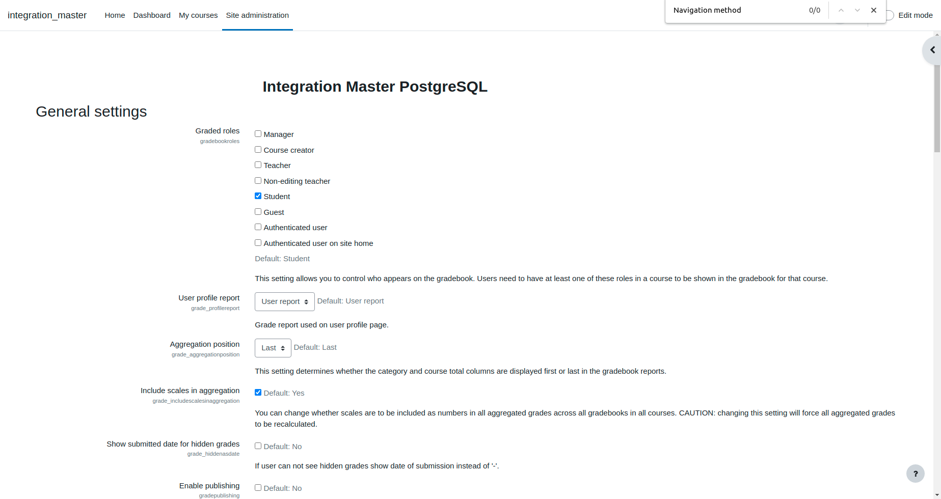Open the Home menu item
This screenshot has width=941, height=499.
pos(115,15)
